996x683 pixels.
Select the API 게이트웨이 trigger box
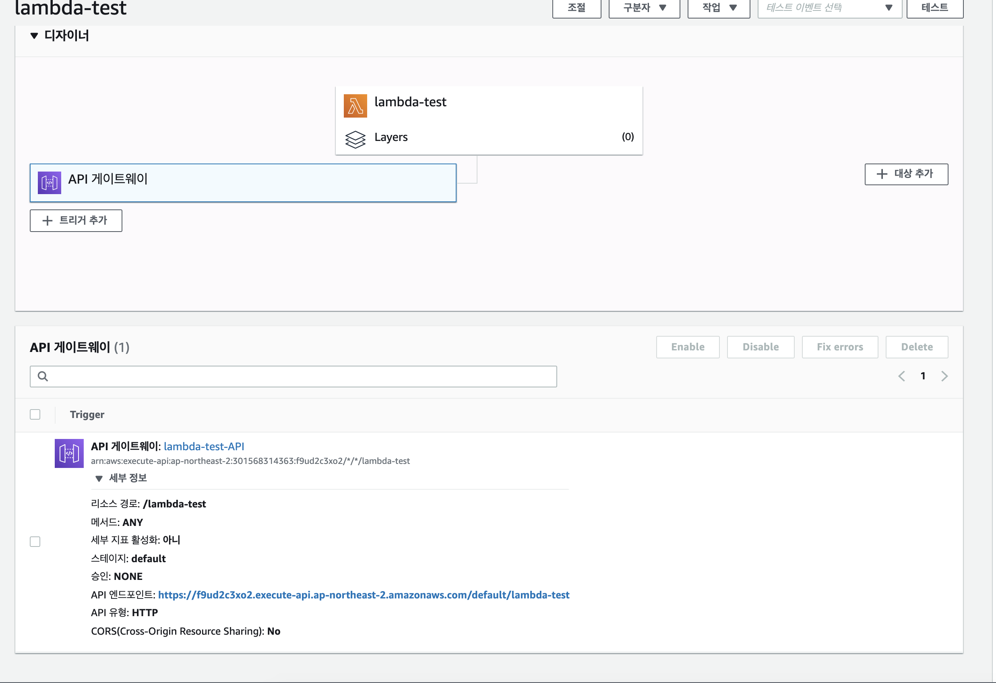pyautogui.click(x=243, y=183)
